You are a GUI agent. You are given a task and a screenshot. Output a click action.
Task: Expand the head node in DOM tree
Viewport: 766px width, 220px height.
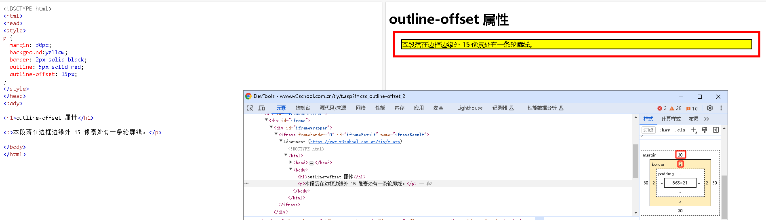coord(290,162)
